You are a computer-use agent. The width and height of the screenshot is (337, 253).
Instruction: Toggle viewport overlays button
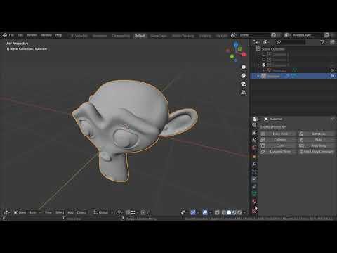(x=205, y=212)
